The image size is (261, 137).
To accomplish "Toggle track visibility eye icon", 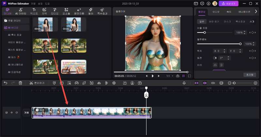I will [12, 113].
